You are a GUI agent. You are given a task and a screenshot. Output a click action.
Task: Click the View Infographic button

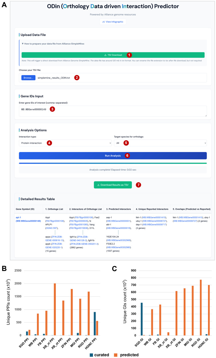coord(113,21)
